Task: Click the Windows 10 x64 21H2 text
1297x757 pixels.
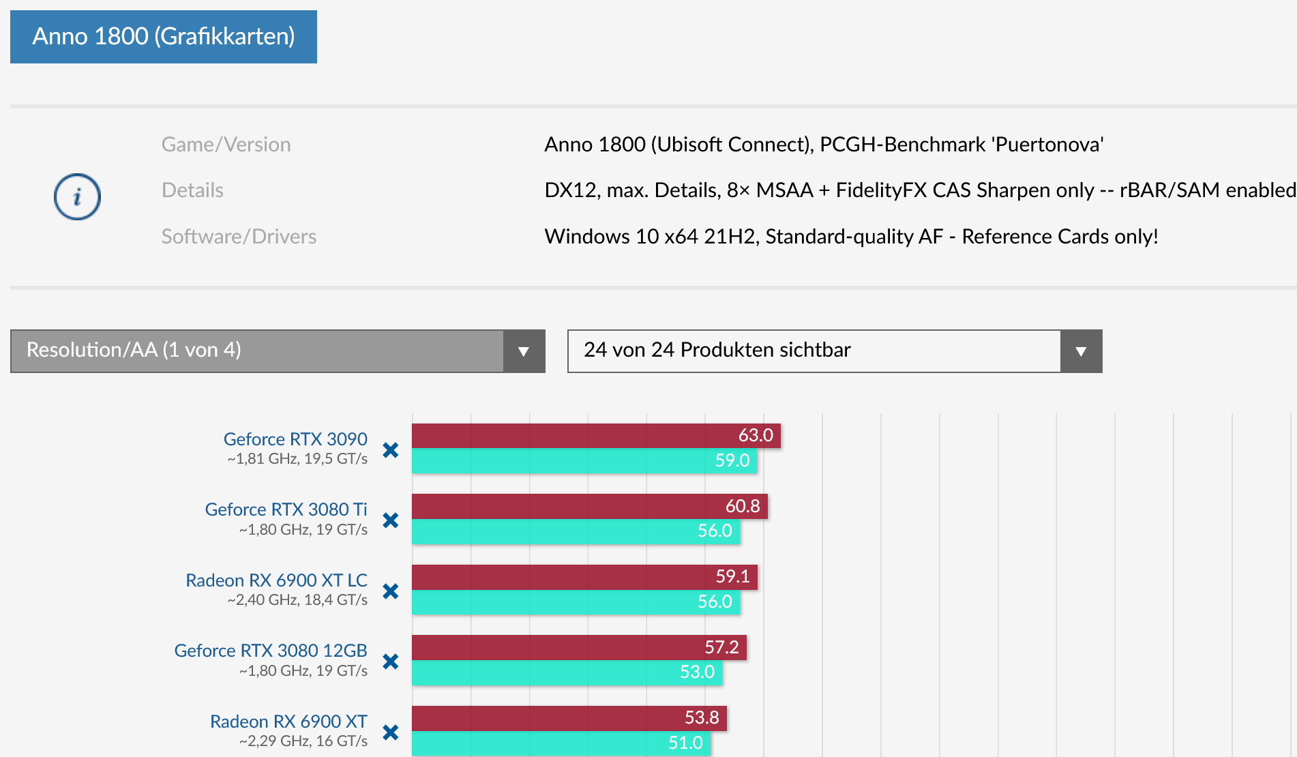Action: pyautogui.click(x=851, y=237)
